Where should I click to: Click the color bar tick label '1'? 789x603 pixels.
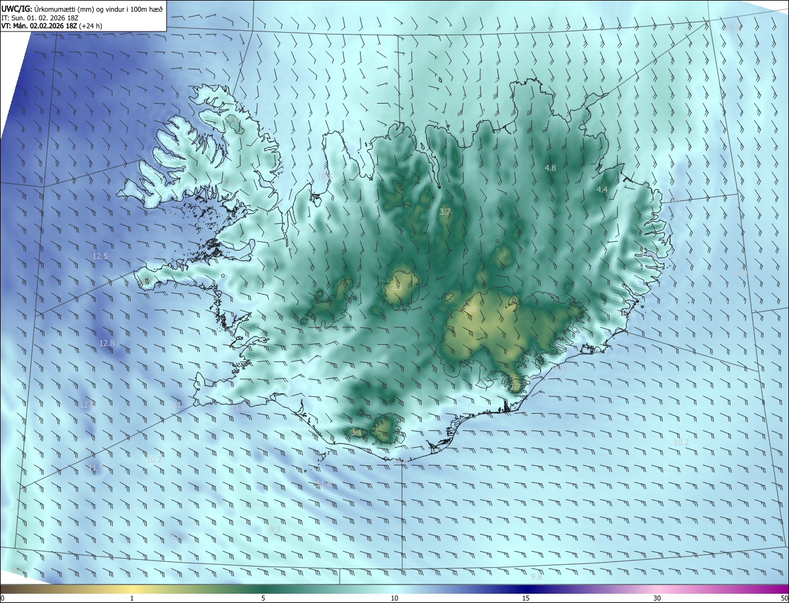click(132, 598)
